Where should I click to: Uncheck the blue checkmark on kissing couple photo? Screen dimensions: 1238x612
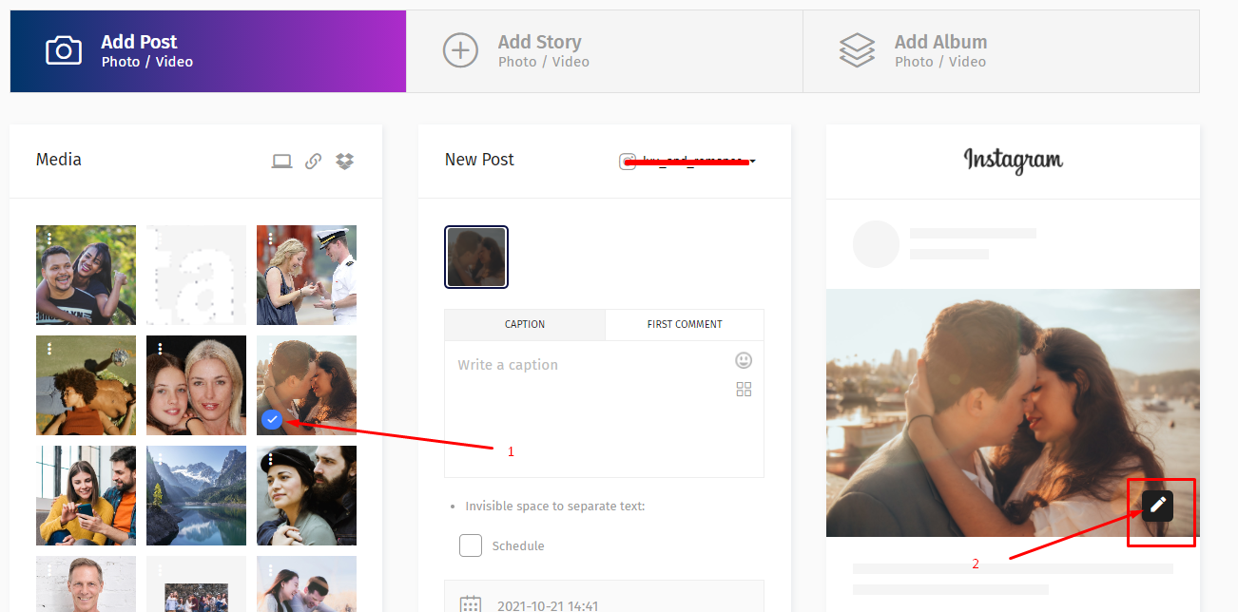pos(272,419)
